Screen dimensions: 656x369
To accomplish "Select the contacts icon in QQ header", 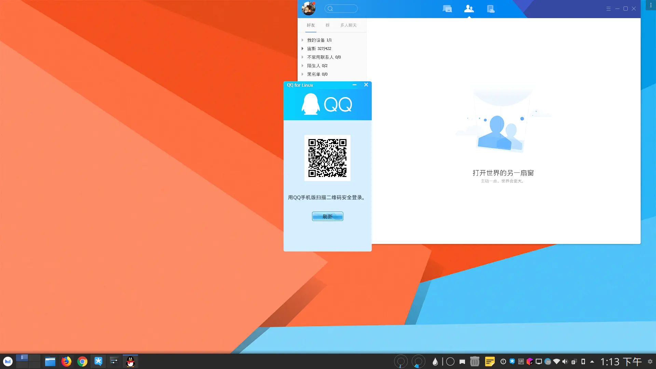I will (469, 9).
